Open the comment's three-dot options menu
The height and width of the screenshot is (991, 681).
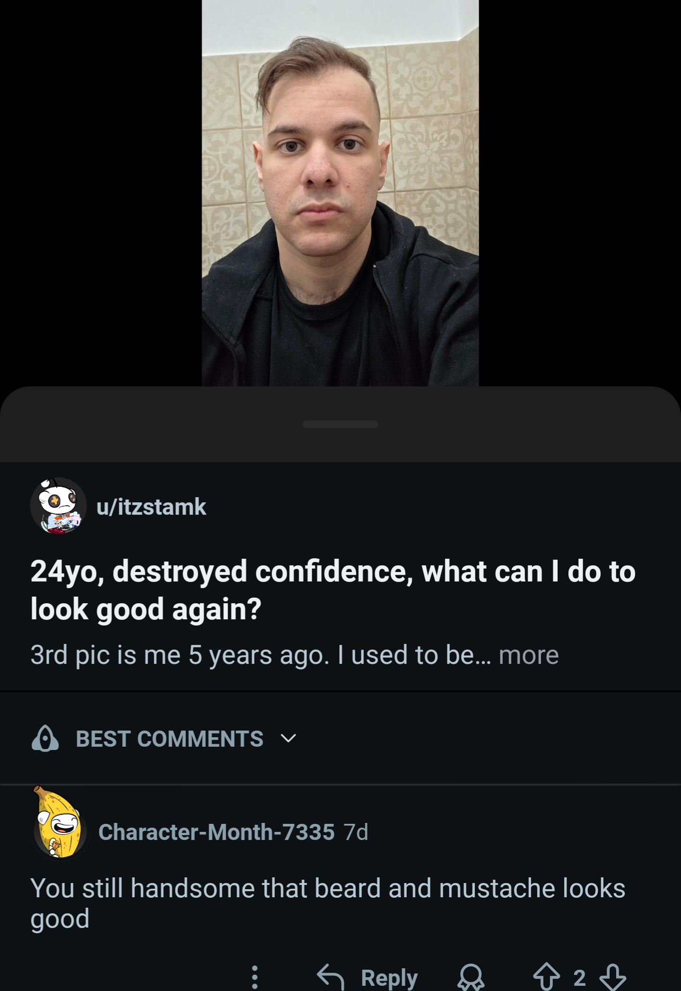(254, 976)
